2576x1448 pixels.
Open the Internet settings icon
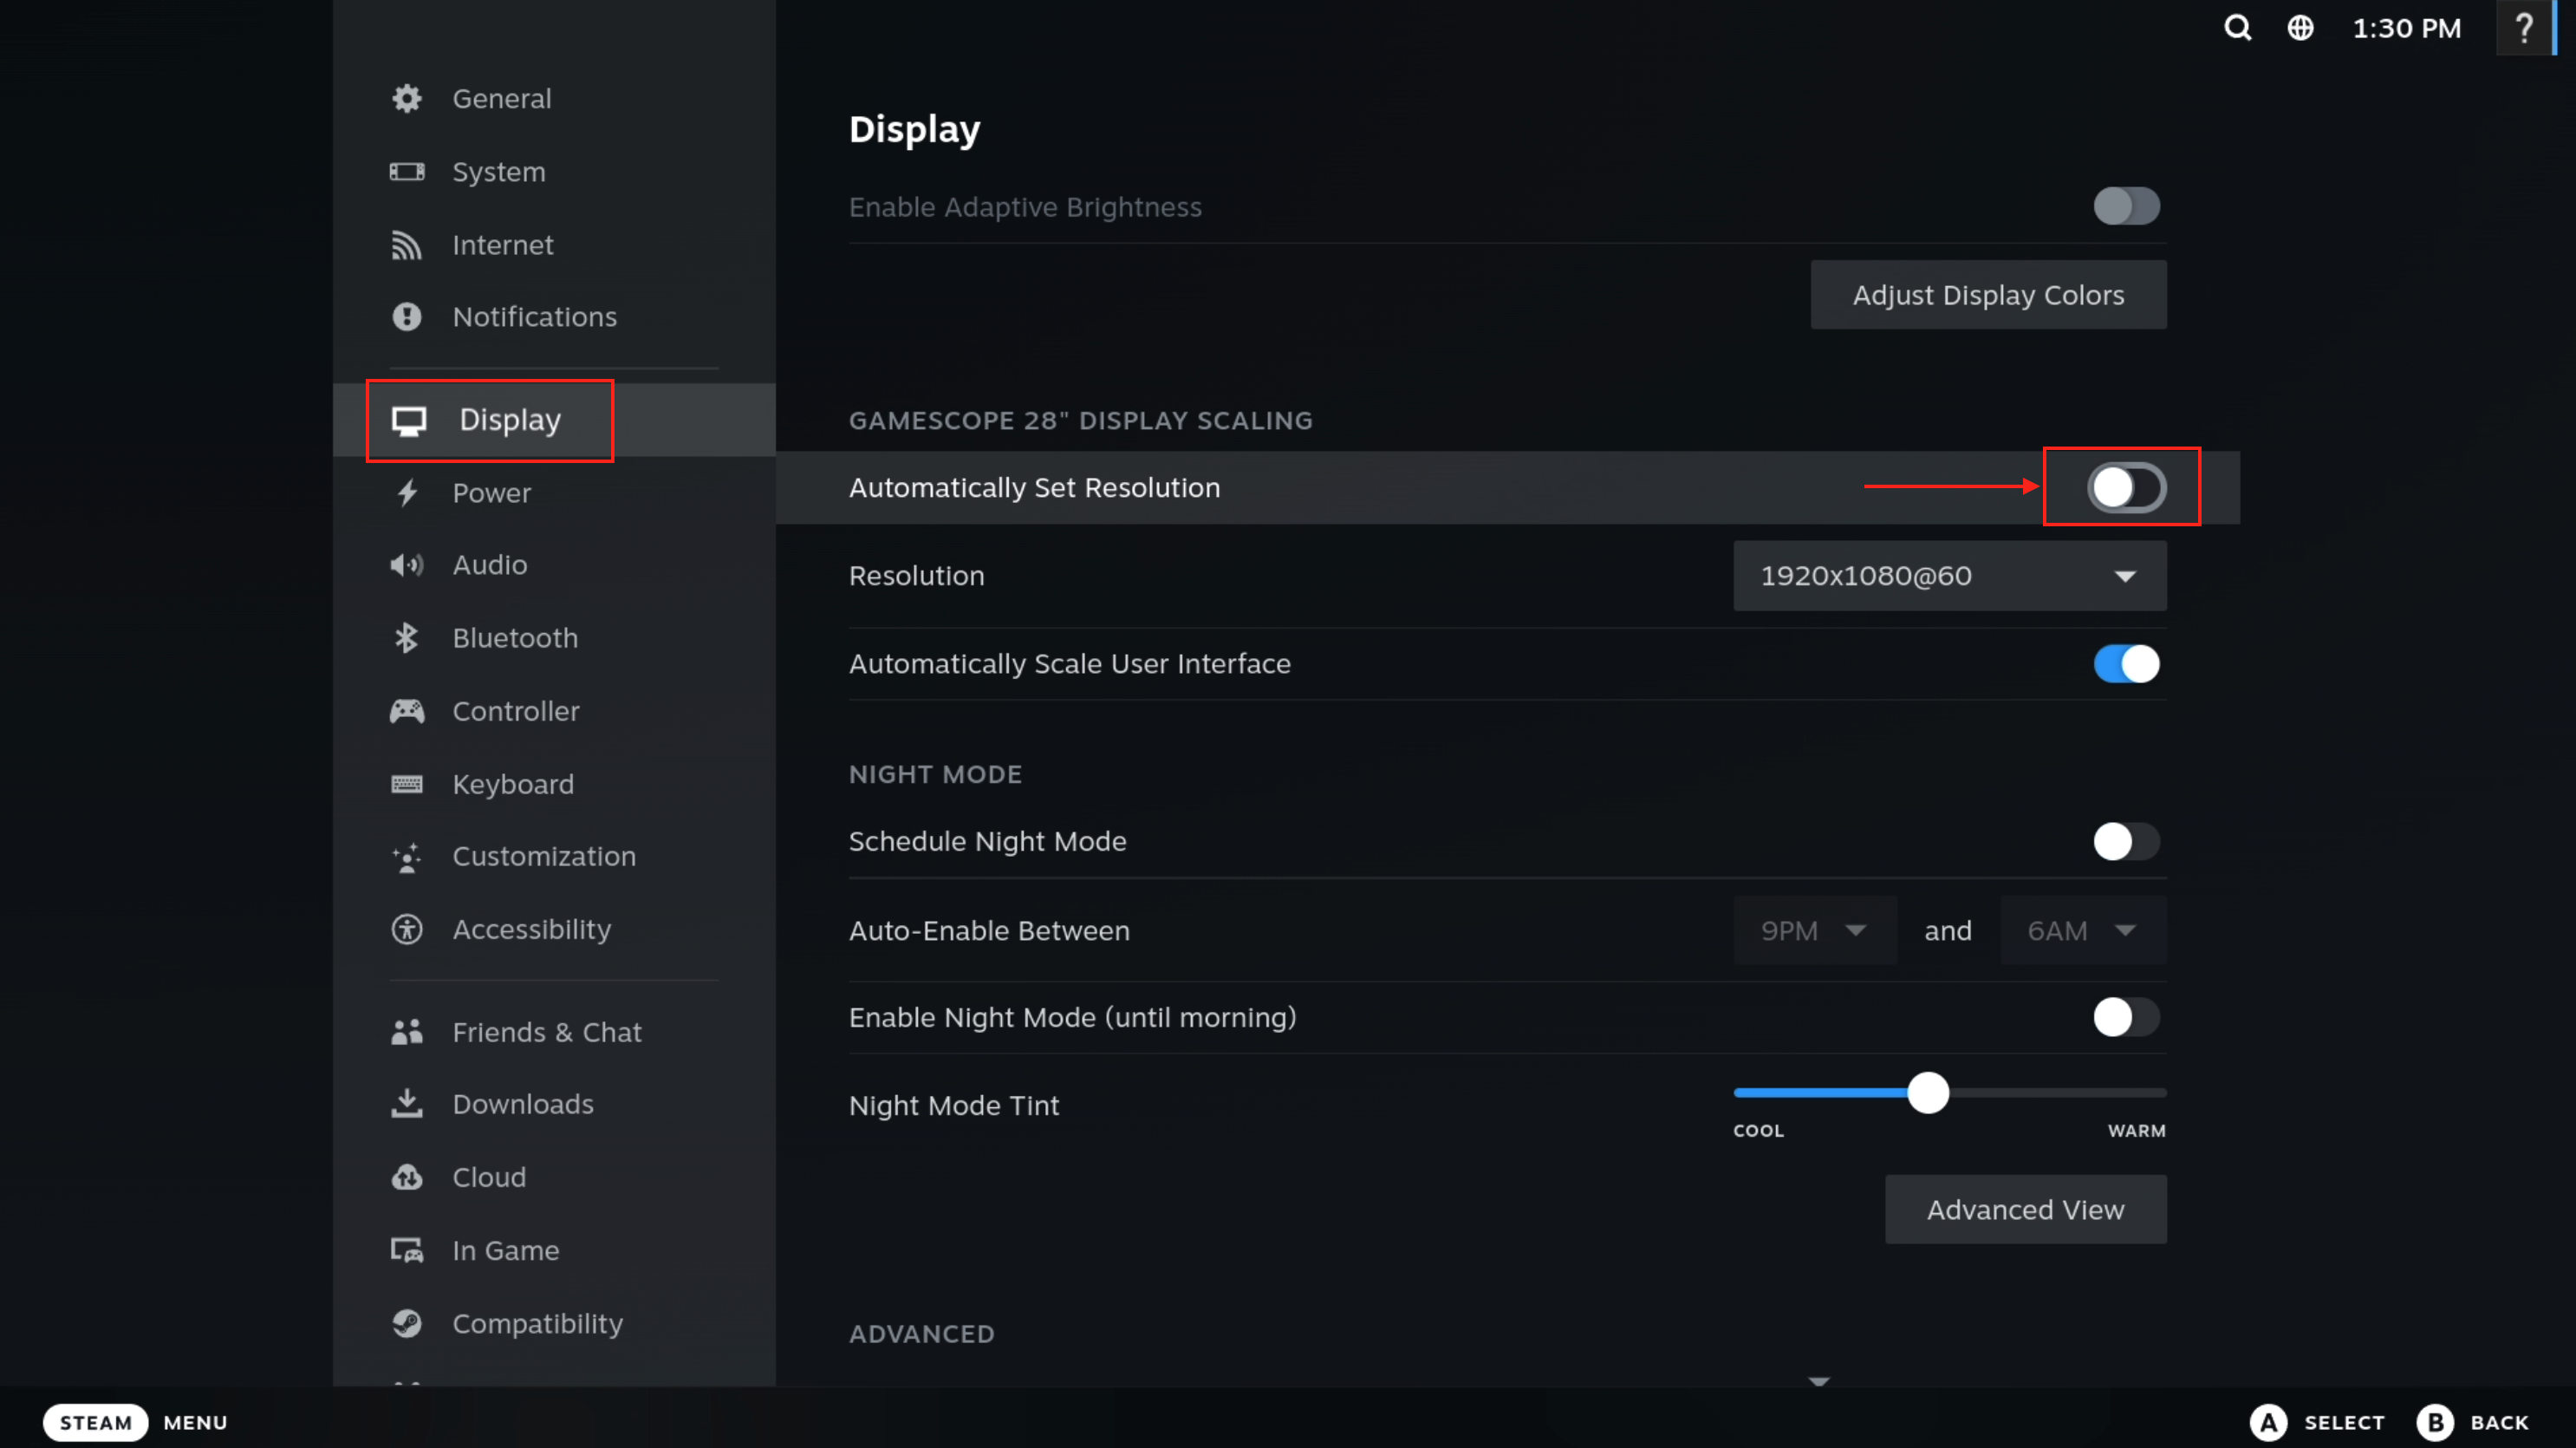pos(407,245)
